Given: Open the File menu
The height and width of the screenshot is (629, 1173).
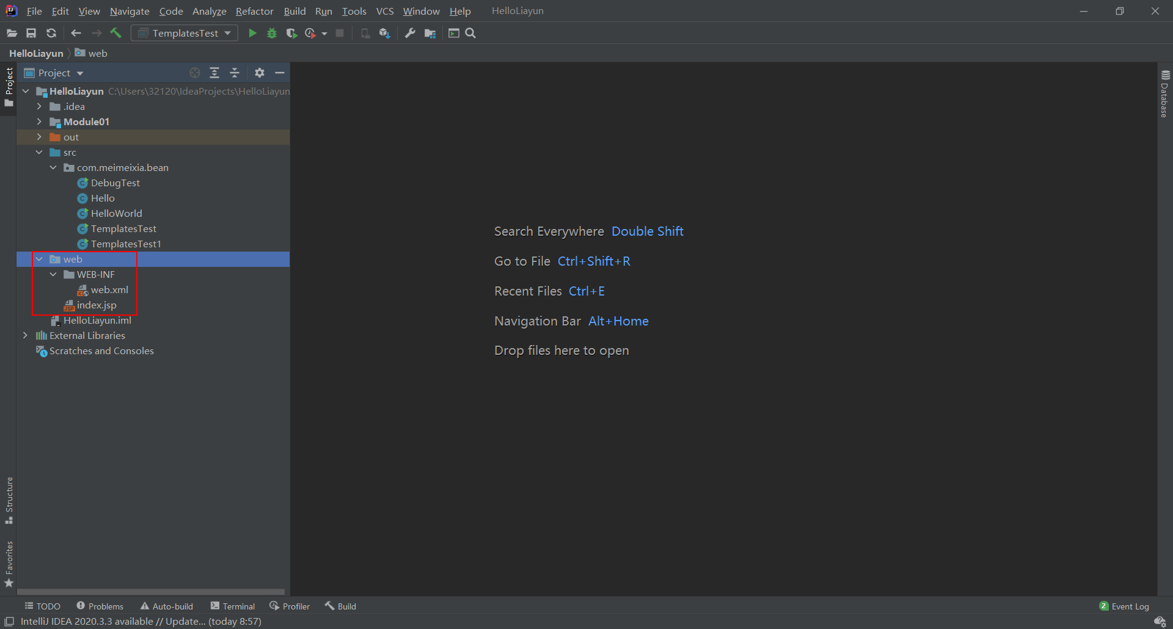Looking at the screenshot, I should tap(35, 11).
